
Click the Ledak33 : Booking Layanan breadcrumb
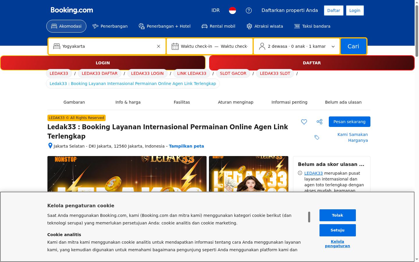pyautogui.click(x=133, y=84)
